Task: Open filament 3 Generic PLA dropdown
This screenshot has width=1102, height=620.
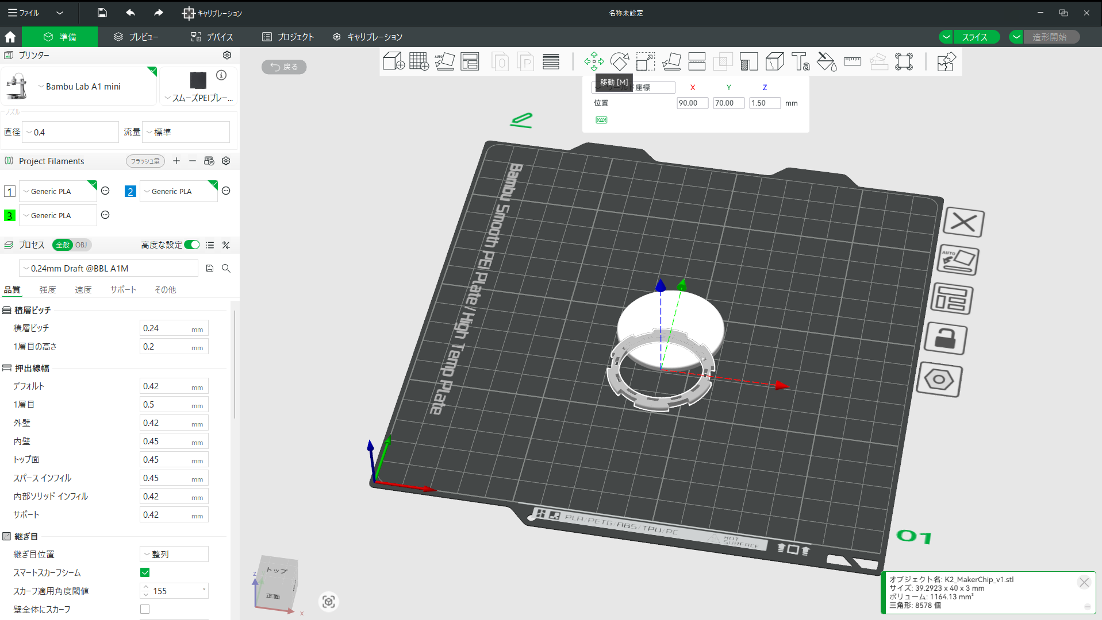Action: (x=58, y=215)
